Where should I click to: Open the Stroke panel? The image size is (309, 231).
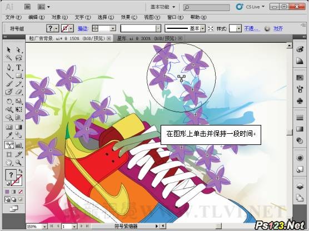click(x=300, y=118)
